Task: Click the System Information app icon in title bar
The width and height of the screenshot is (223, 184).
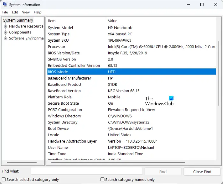Action: pyautogui.click(x=4, y=5)
